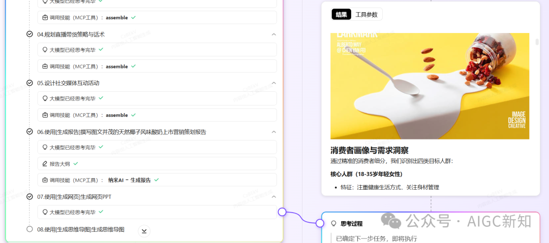The image size is (549, 243).
Task: Click the green check beside 报告大纲
Action: tap(76, 163)
